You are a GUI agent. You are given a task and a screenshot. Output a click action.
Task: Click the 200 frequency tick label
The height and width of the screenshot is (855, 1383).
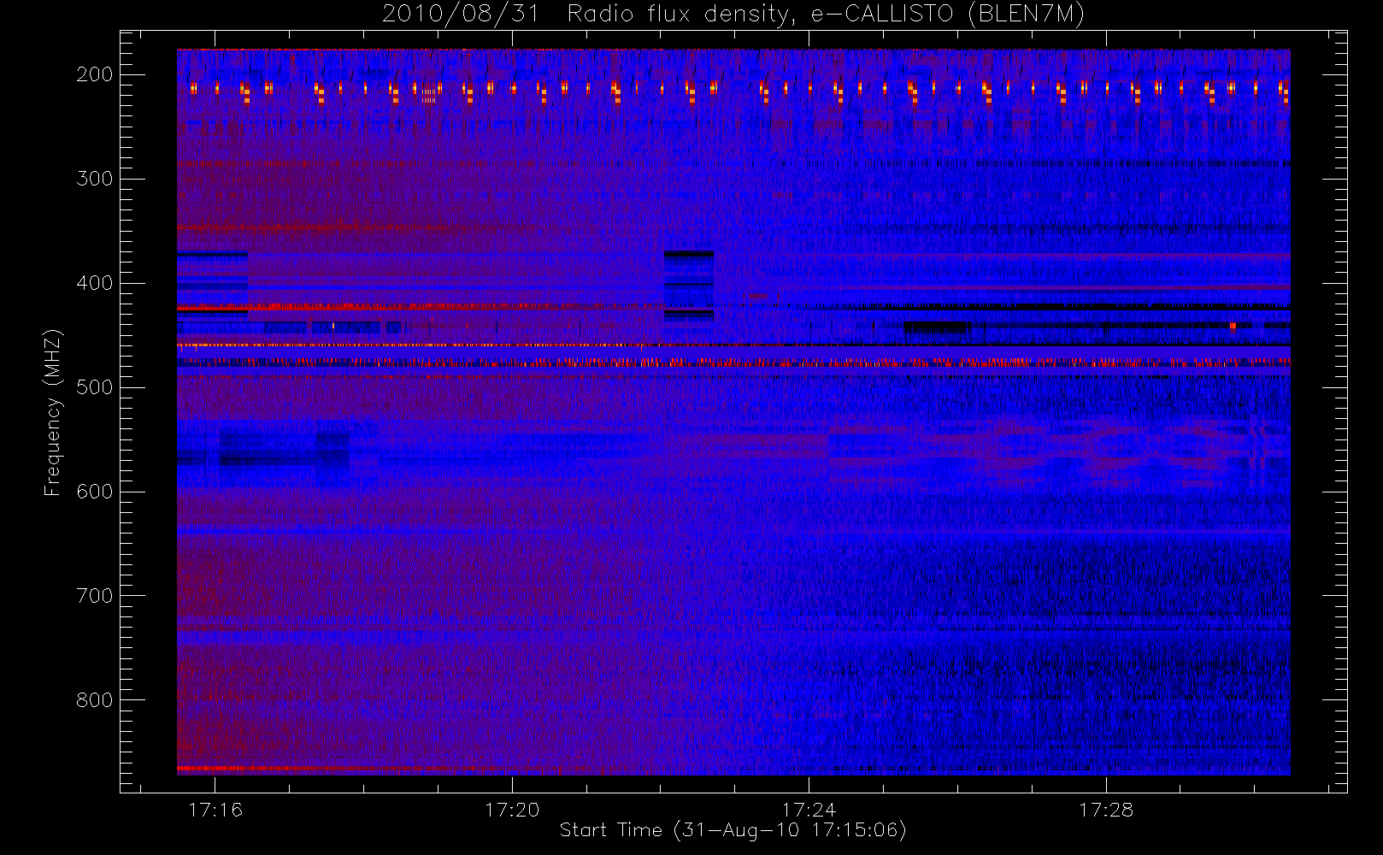[x=95, y=74]
